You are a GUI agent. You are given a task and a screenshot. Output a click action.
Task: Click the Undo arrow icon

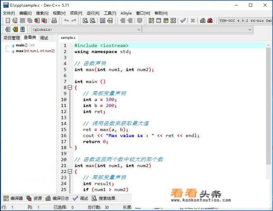point(67,20)
